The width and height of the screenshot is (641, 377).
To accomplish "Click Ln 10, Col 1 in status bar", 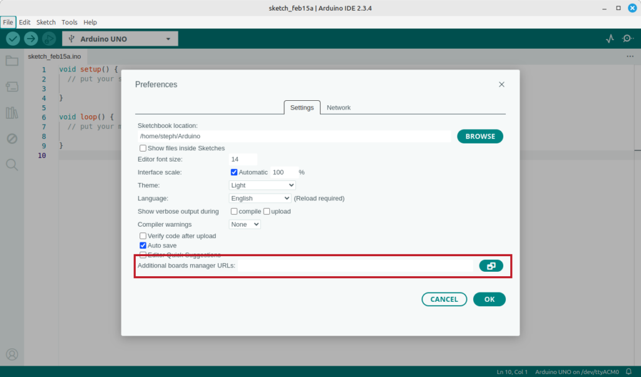I will click(512, 372).
